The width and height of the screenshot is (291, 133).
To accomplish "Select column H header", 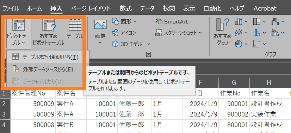I will 269,83.
